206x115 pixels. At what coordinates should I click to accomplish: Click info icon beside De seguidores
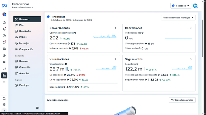(x=65, y=75)
